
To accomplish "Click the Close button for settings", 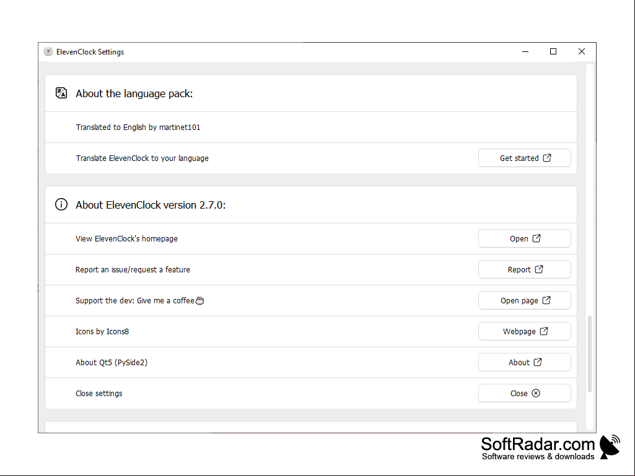I will (525, 394).
